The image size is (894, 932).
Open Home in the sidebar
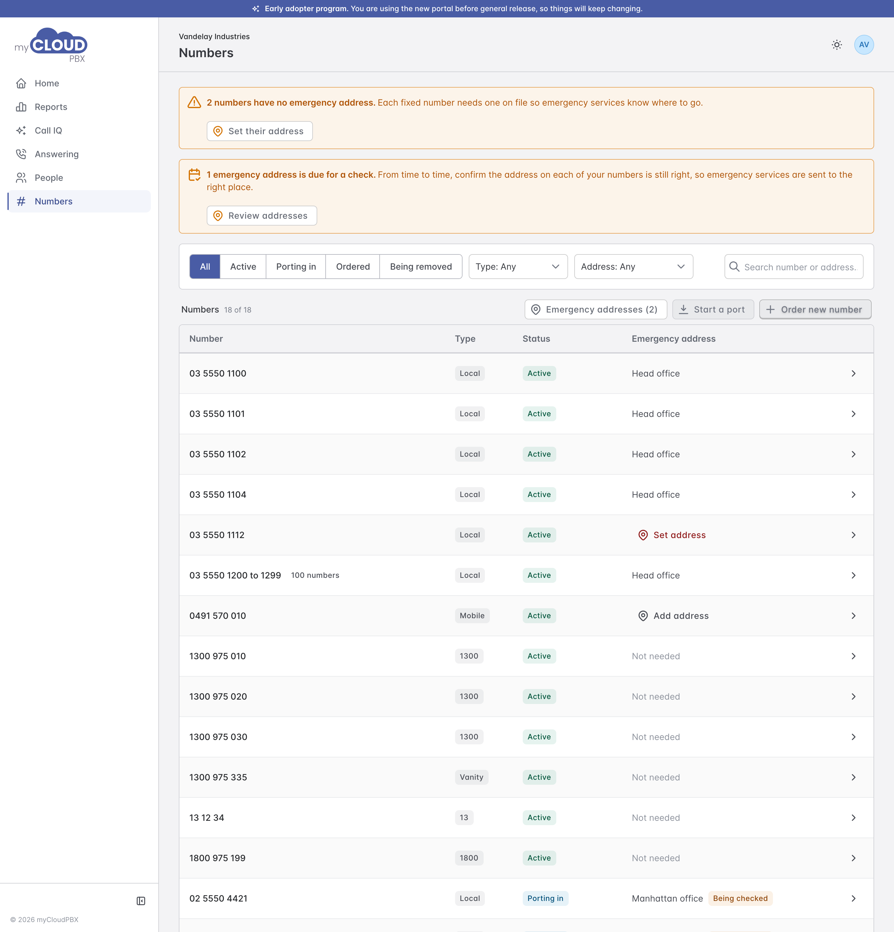tap(79, 83)
